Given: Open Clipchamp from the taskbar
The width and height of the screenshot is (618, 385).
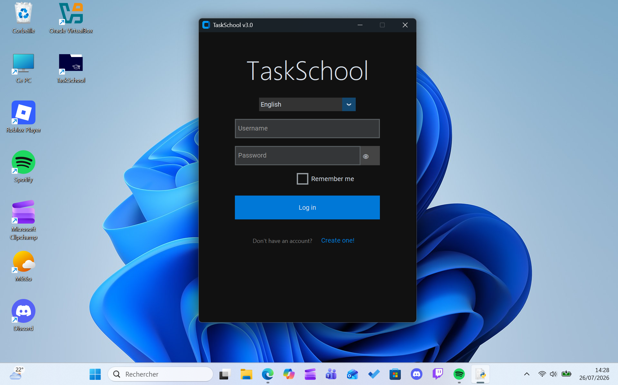Looking at the screenshot, I should click(310, 374).
